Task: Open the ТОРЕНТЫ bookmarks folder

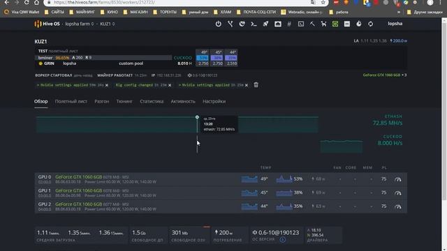Action: 165,13
